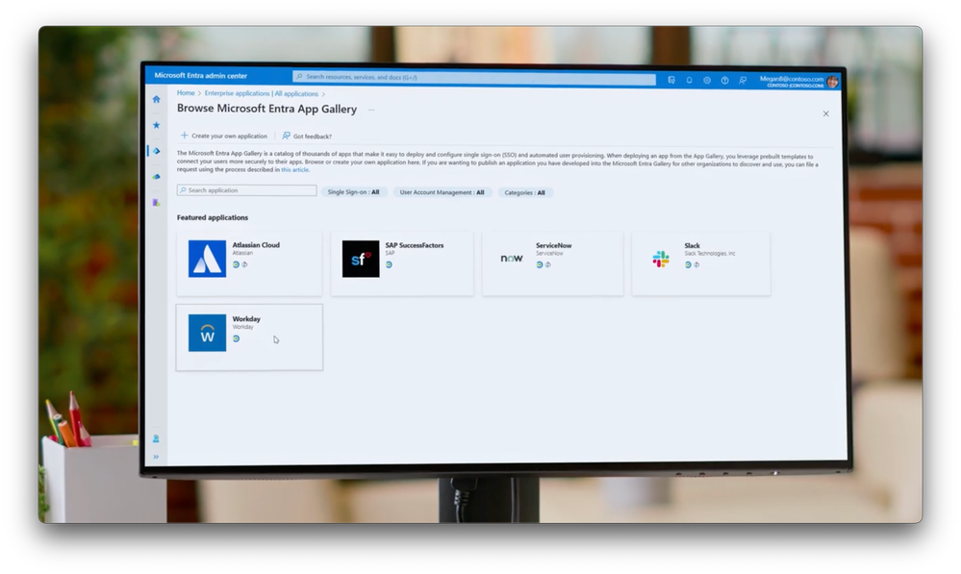
Task: Click the Featured applications heading
Action: point(212,217)
